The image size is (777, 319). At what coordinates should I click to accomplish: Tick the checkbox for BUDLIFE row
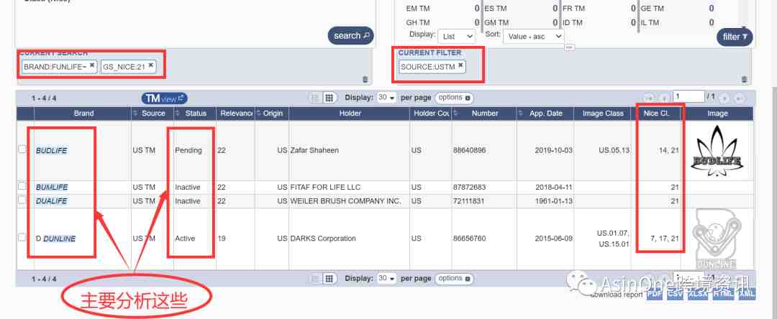[x=22, y=149]
